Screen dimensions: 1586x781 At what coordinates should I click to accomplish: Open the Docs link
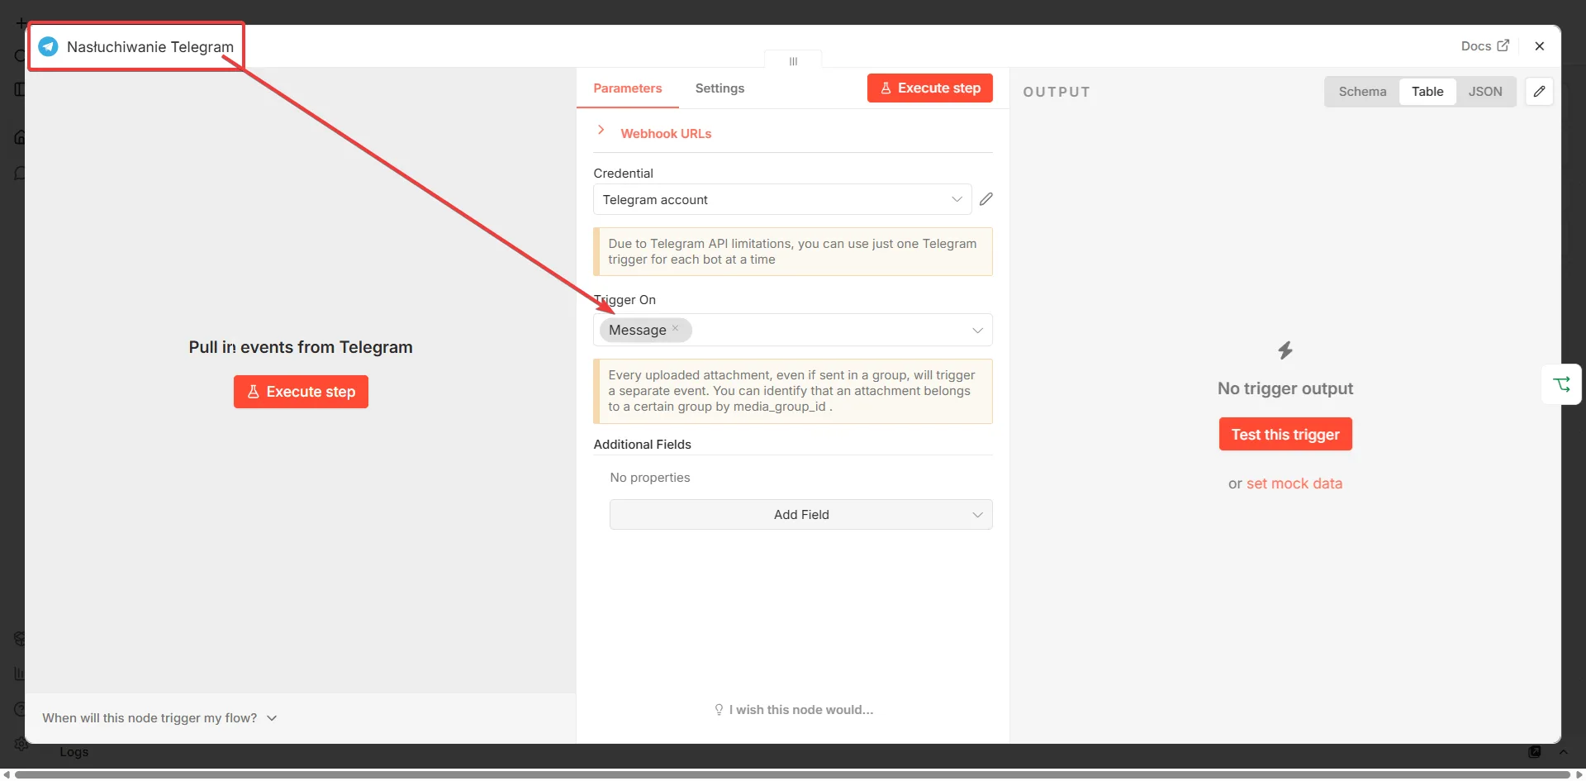[1484, 46]
